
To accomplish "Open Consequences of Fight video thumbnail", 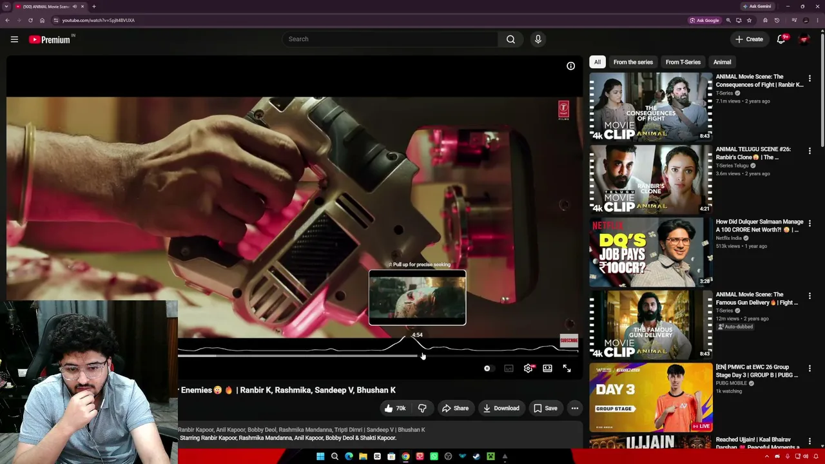I will coord(651,106).
